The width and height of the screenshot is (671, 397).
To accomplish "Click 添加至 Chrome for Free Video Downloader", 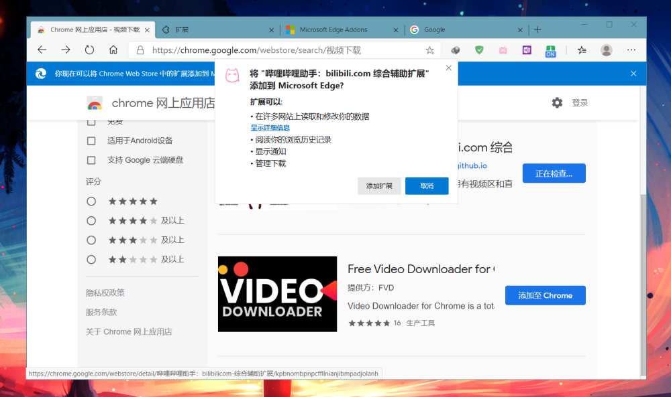I will [545, 295].
